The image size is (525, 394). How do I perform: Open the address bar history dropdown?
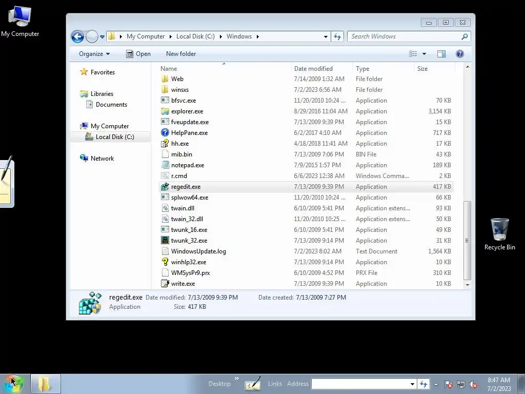click(x=326, y=36)
